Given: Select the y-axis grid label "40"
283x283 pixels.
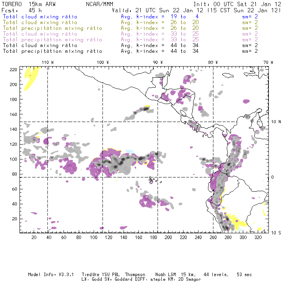Looking at the screenshot, I should [15, 204].
